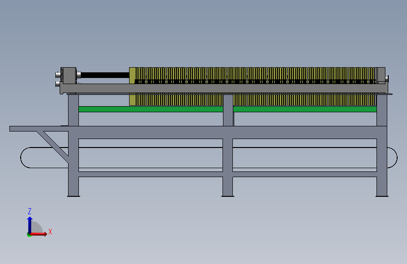Select the diagonal brace under the left platform

(x=53, y=147)
